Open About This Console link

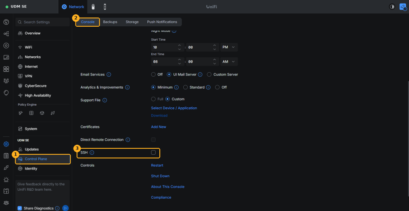168,187
